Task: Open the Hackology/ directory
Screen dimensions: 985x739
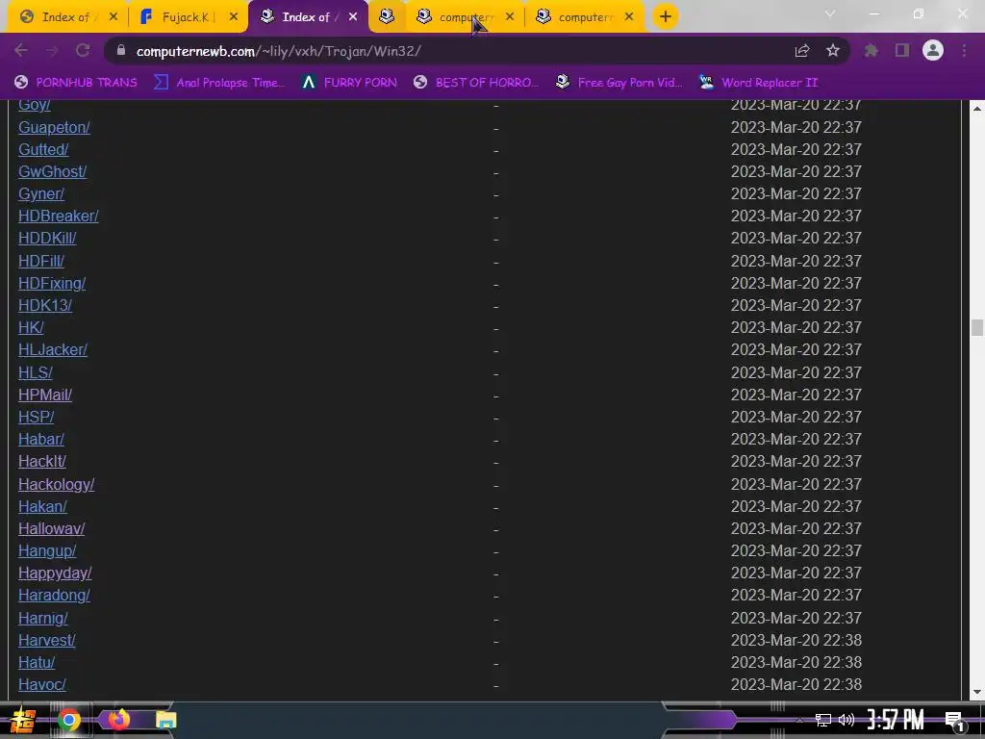Action: pos(56,485)
